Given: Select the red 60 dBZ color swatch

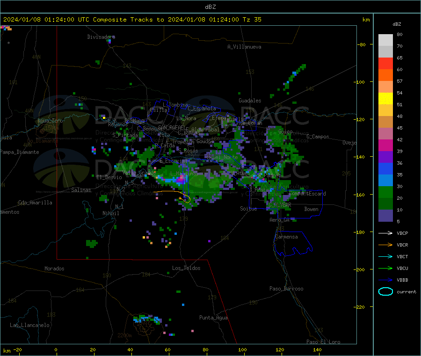Looking at the screenshot, I should [x=385, y=63].
